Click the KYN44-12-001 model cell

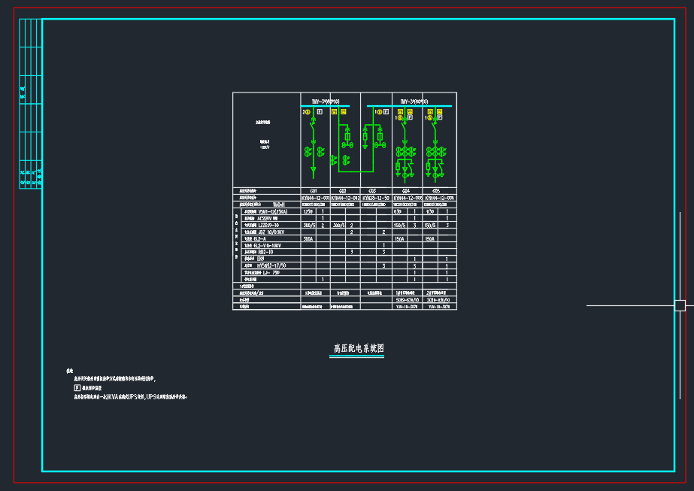click(x=315, y=198)
